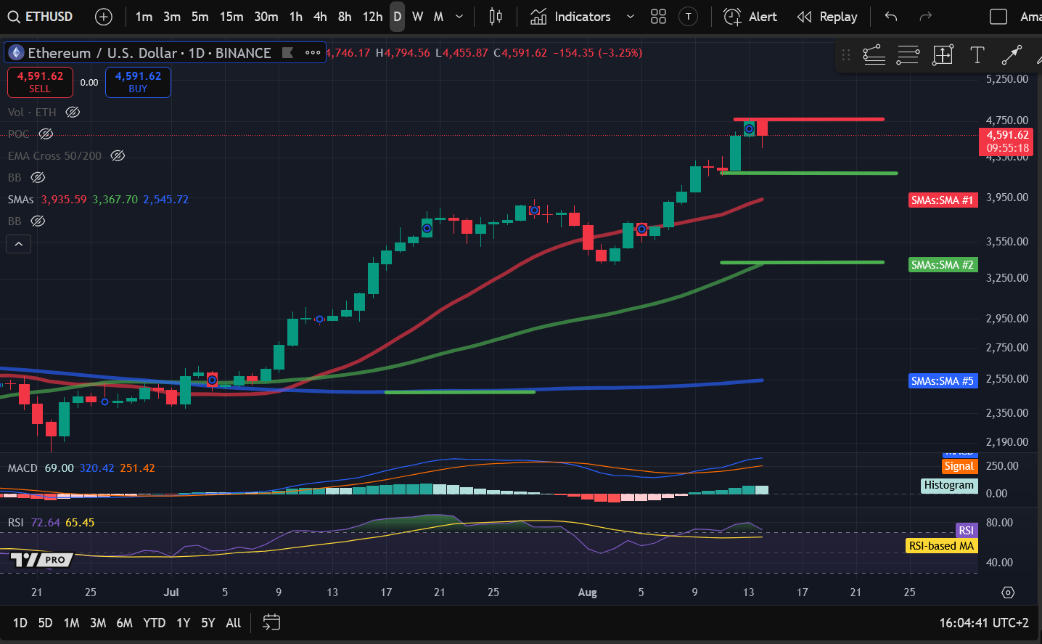The image size is (1042, 644).
Task: Select RSI indicator legend
Action: 16,522
